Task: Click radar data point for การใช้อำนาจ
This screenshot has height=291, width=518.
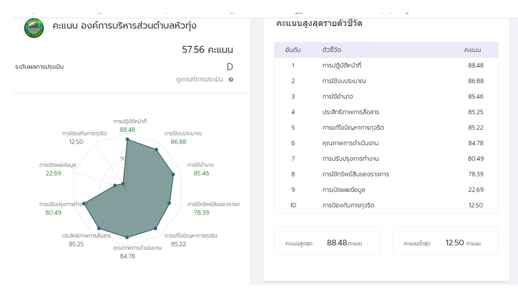Action: point(173,175)
